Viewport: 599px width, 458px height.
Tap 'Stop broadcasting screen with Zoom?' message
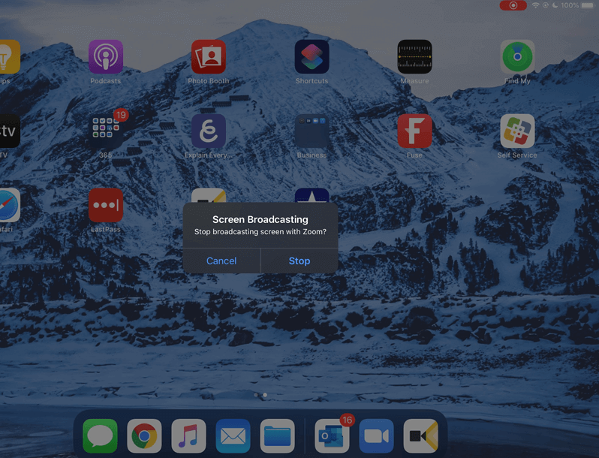point(260,232)
